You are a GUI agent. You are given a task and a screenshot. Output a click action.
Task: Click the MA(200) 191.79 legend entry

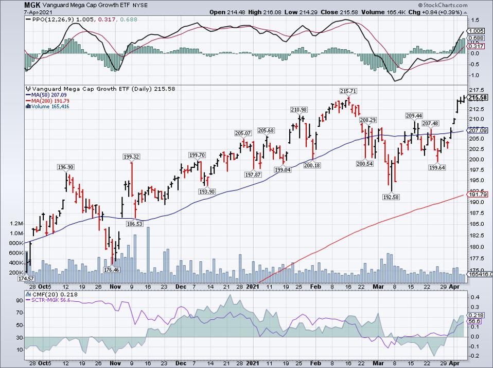coord(47,101)
